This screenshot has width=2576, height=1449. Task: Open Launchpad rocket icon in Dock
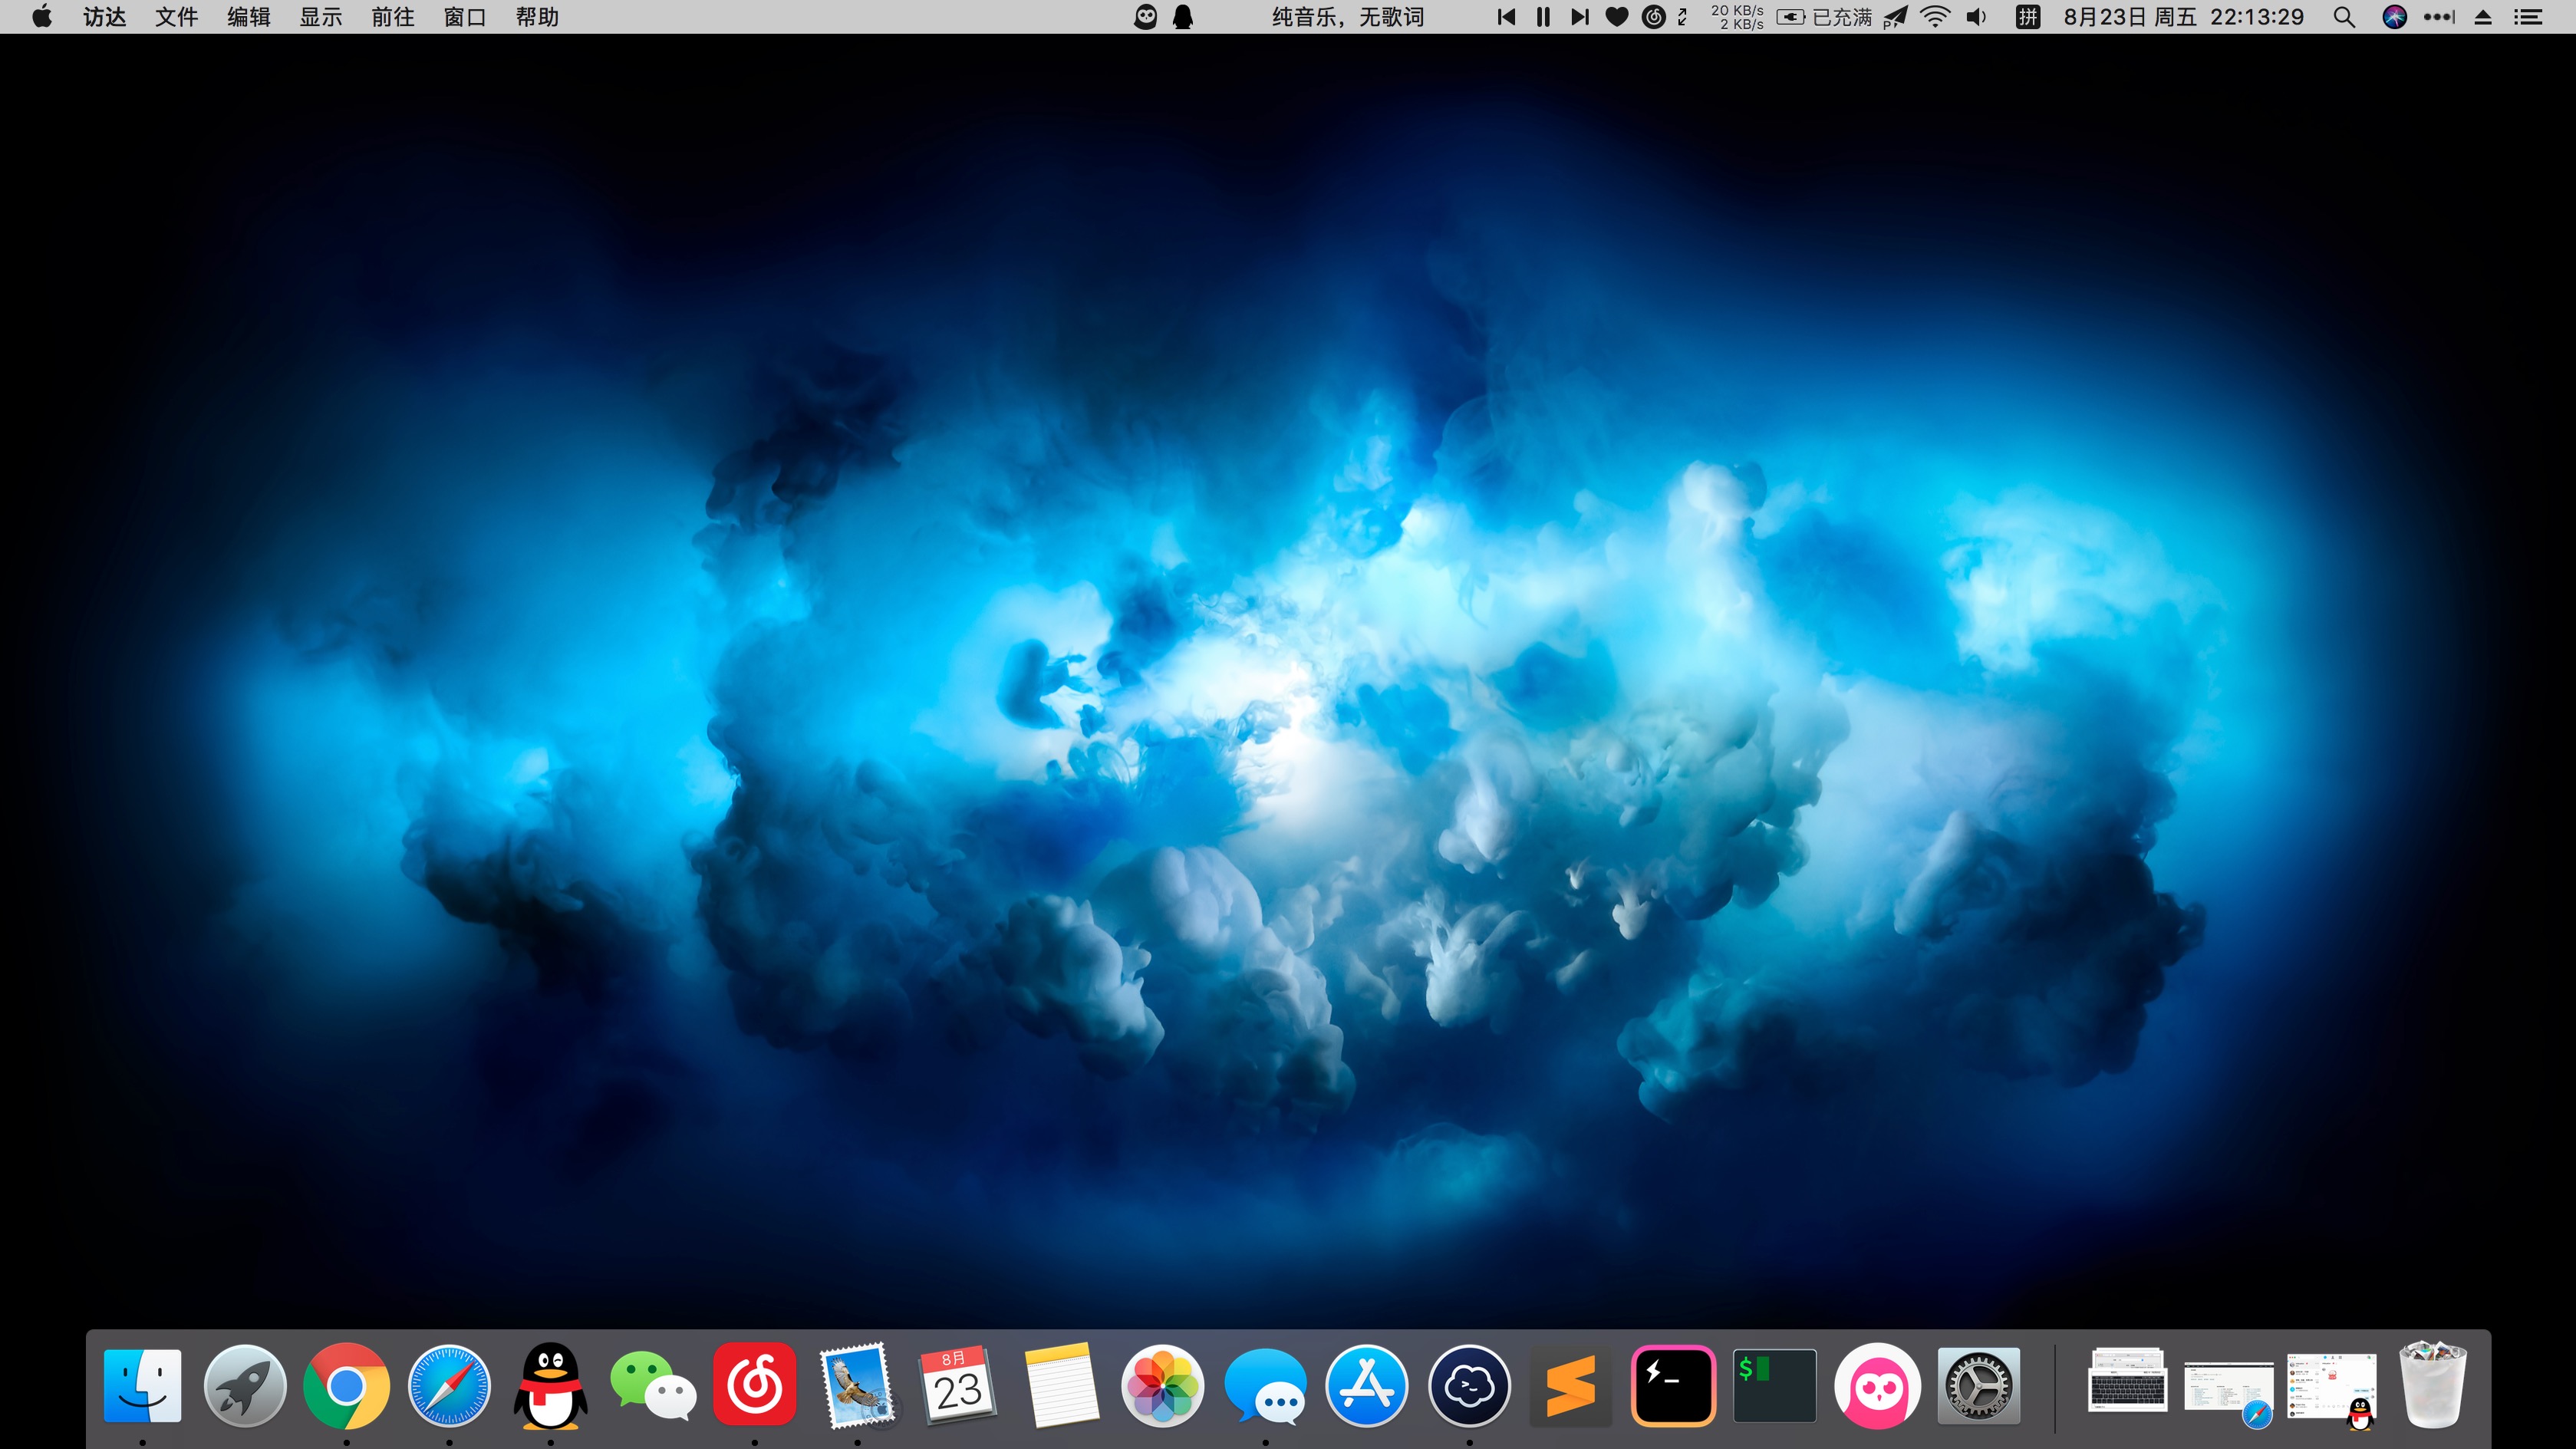pos(244,1386)
